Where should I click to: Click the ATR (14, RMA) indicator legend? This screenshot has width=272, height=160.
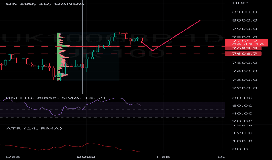[x=34, y=129]
